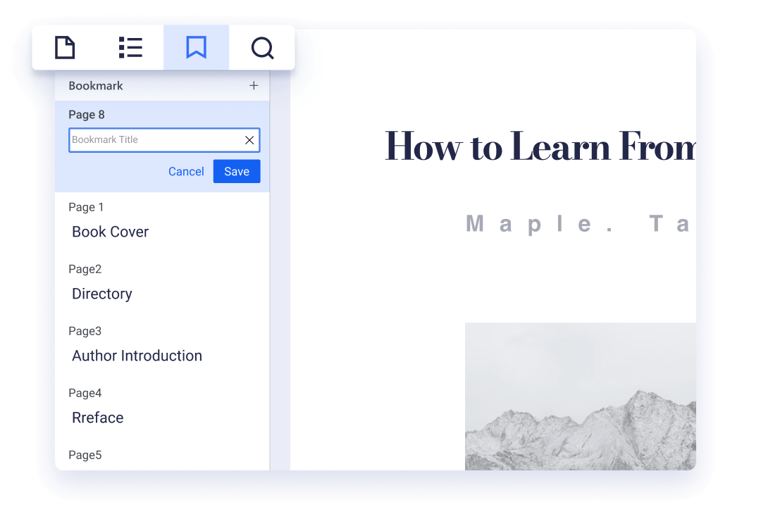This screenshot has height=507, width=761.
Task: Go to the Author Introduction bookmark
Action: pos(137,356)
